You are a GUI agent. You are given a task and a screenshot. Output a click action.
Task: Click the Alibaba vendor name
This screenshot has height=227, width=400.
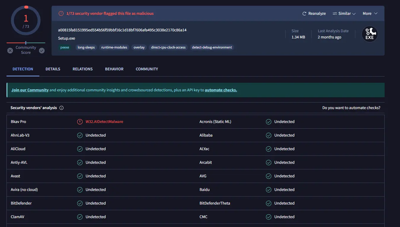pyautogui.click(x=206, y=135)
